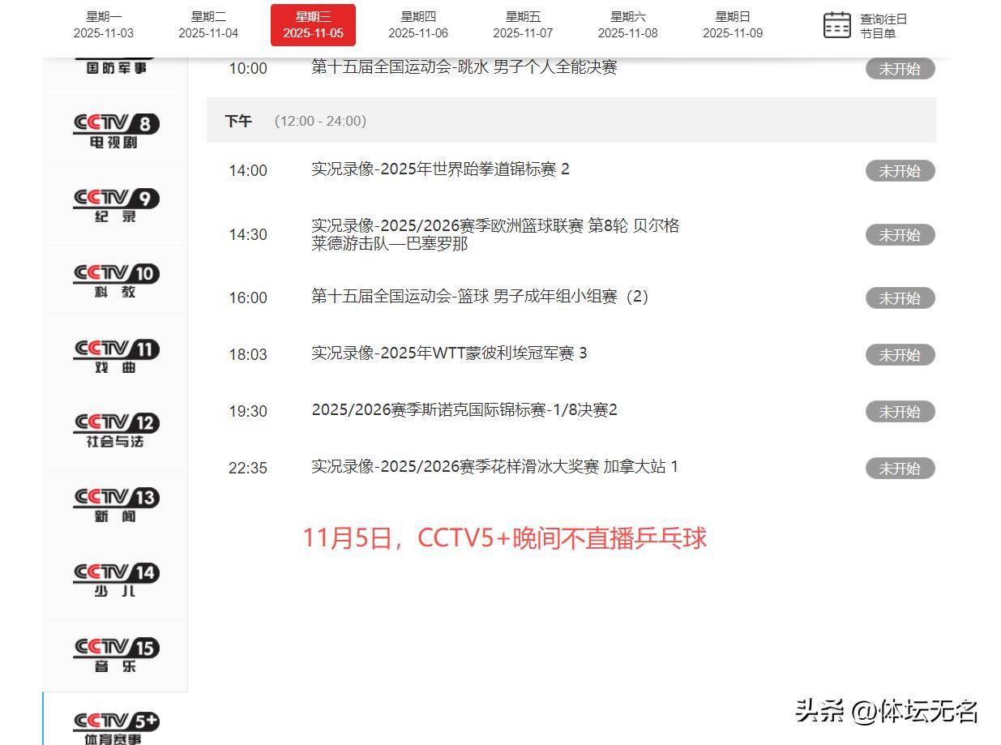Open the CCTV10 科教 channel
Viewport: 1001px width, 745px height.
point(115,280)
